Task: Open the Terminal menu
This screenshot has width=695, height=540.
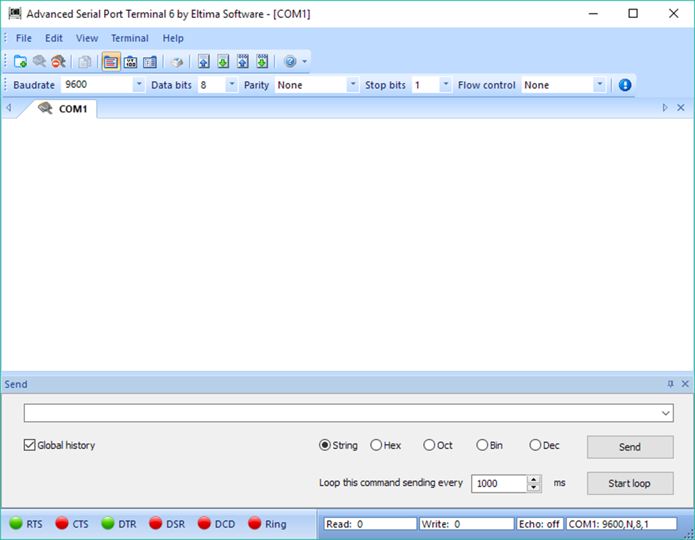Action: coord(130,38)
